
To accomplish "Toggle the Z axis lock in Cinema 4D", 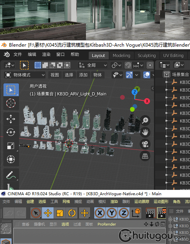I will pyautogui.click(x=124, y=213).
